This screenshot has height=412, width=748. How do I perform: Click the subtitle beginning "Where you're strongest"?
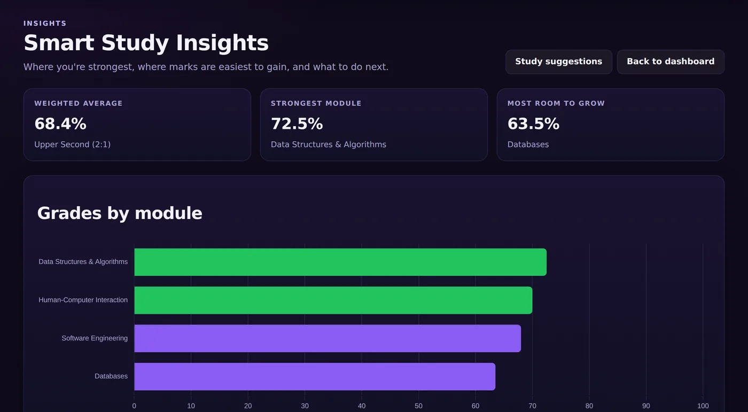coord(206,67)
